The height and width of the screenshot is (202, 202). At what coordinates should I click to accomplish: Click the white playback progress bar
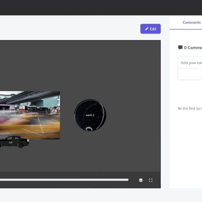coord(62,180)
